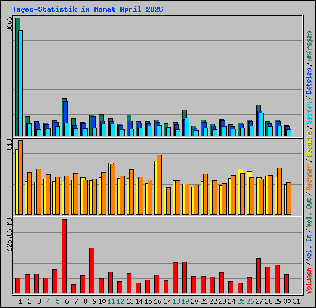Click day label 6 on the x-axis
Viewport: 316px width, 308px height.
[x=67, y=301]
